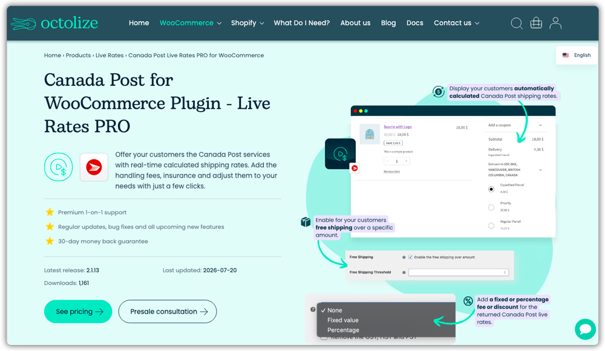605x351 pixels.
Task: Click the Free Shipping Threshold help icon
Action: coord(404,272)
